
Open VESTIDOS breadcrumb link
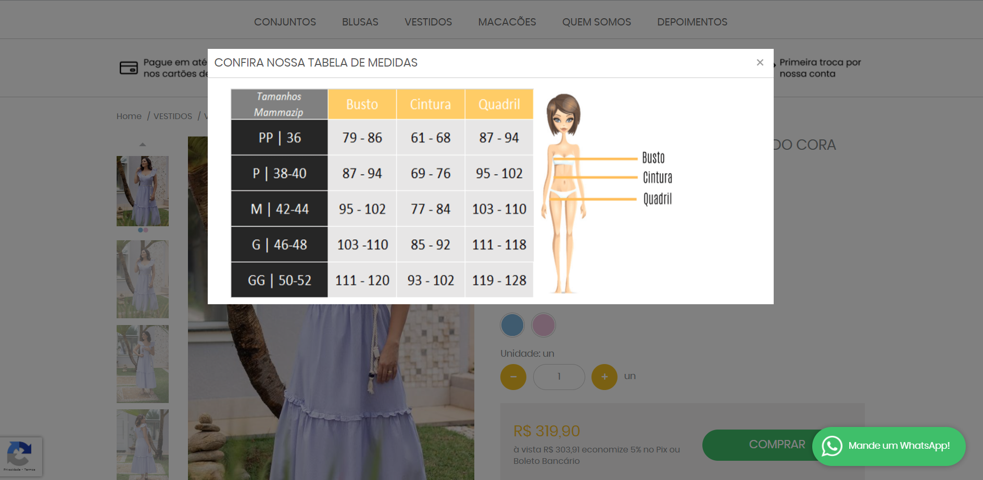[172, 116]
